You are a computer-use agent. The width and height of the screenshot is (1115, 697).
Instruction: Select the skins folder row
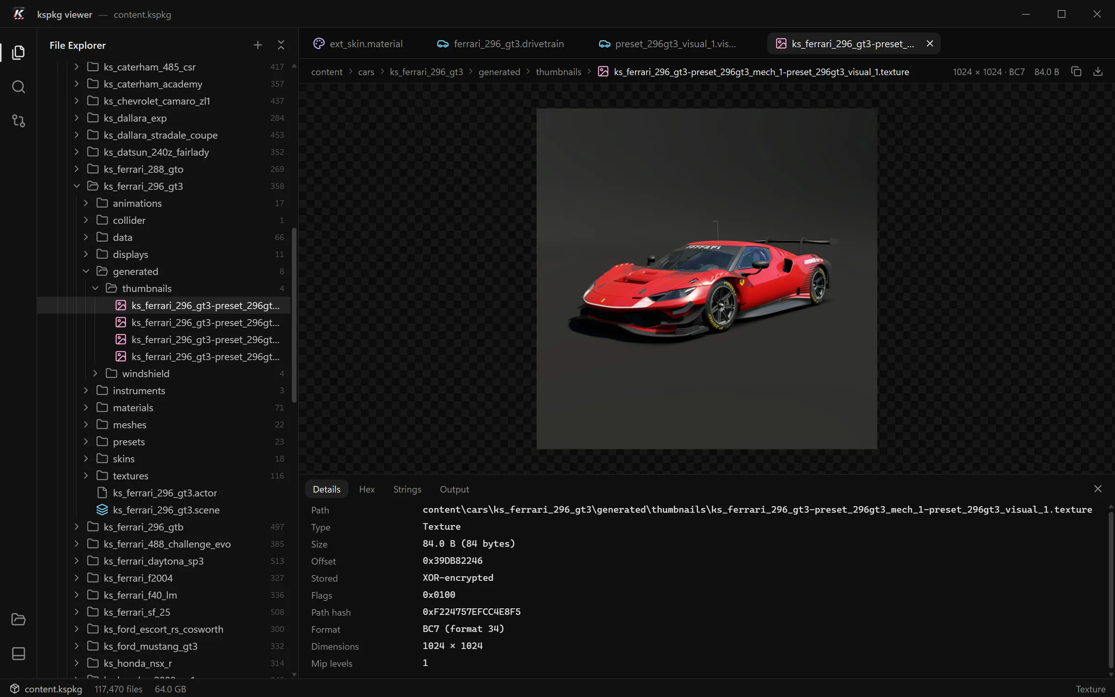pos(164,459)
